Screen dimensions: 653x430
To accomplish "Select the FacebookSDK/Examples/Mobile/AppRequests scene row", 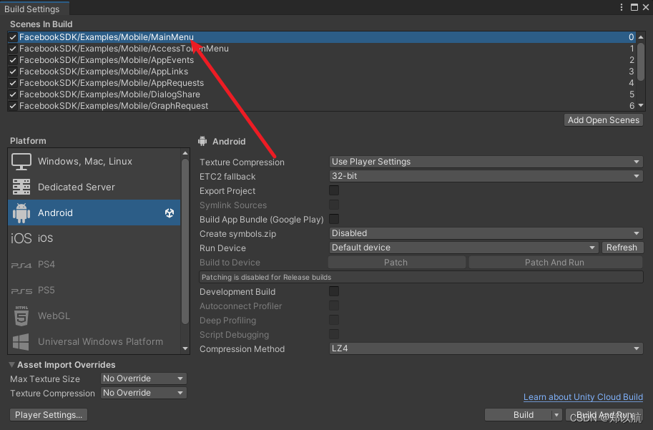I will coord(322,83).
